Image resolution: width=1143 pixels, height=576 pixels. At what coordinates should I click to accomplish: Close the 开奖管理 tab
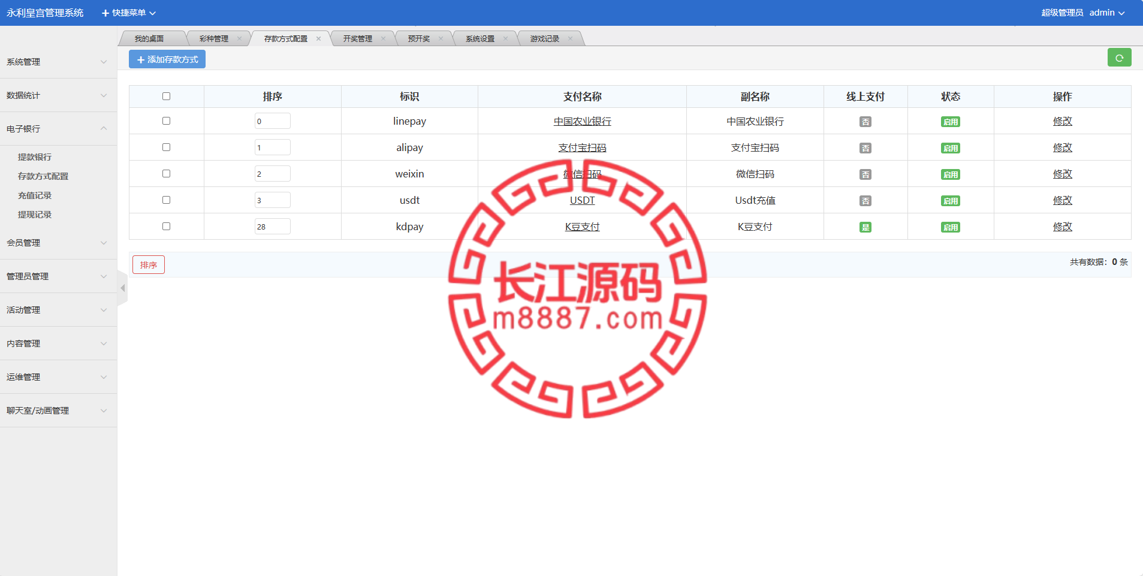(383, 38)
